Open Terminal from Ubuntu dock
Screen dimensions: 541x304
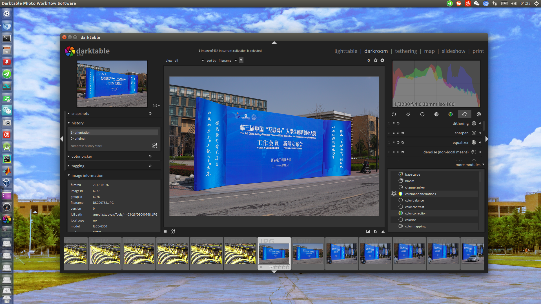tap(7, 38)
